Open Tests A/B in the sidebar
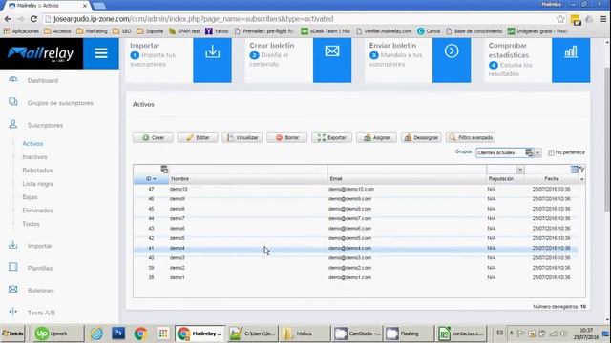Viewport: 611px width, 343px height. click(x=41, y=313)
